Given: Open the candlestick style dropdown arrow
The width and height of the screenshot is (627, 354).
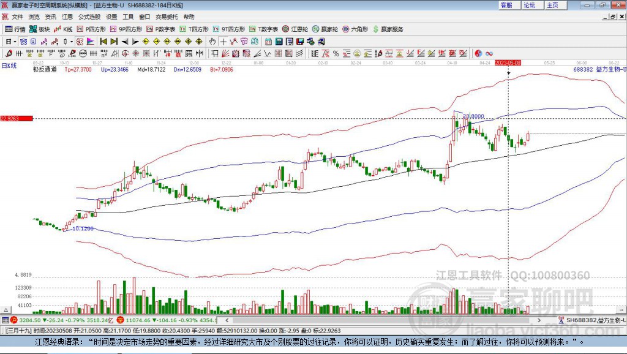Looking at the screenshot, I should click(x=72, y=42).
